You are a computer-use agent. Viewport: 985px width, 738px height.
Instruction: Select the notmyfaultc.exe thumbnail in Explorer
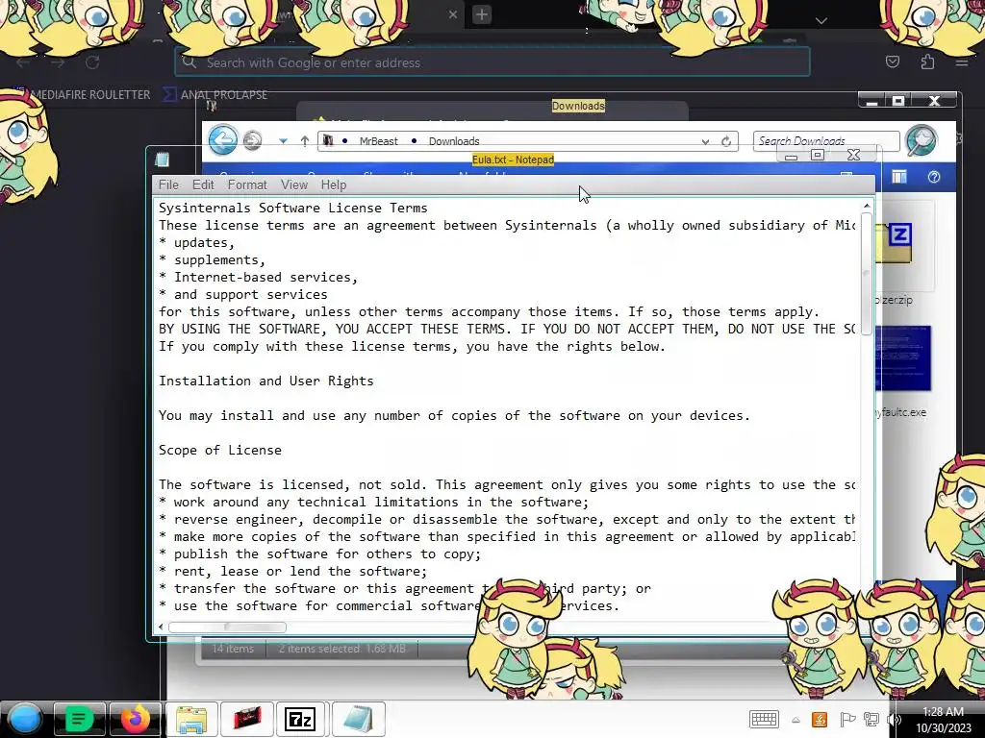click(x=902, y=357)
